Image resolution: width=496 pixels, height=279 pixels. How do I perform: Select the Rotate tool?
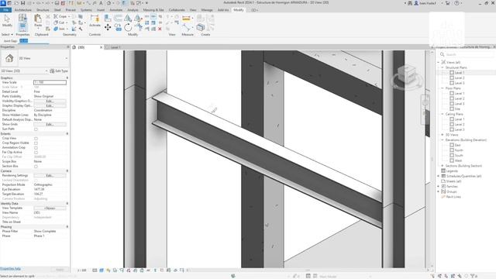point(128,28)
